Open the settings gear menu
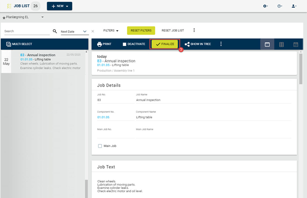This screenshot has height=198, width=307. click(x=265, y=6)
